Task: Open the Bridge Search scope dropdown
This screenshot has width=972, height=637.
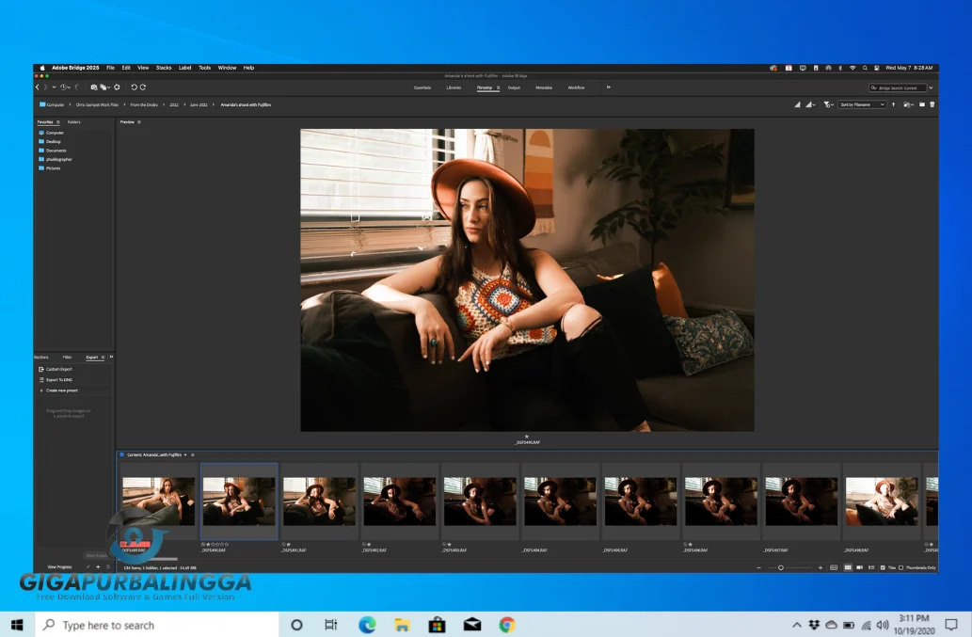Action: coord(932,88)
